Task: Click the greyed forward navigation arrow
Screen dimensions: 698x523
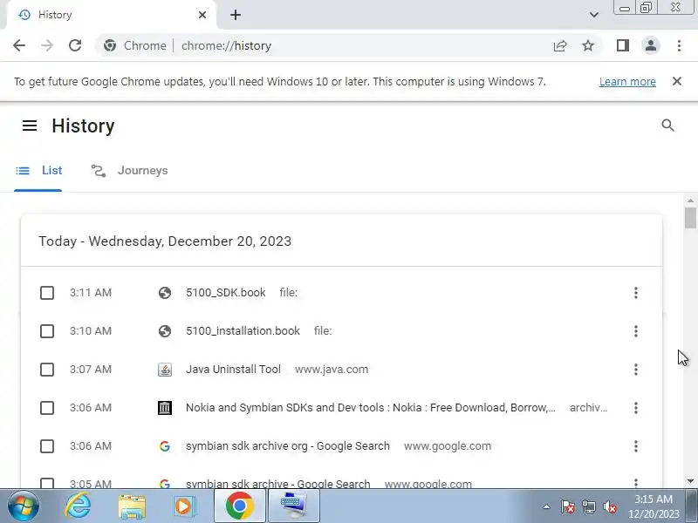Action: (47, 45)
